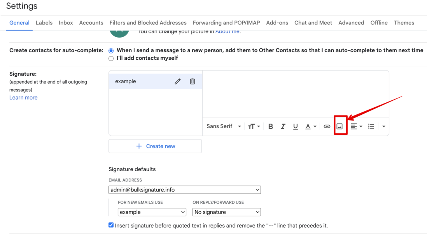
Task: Insert image into the signature
Action: coord(339,126)
